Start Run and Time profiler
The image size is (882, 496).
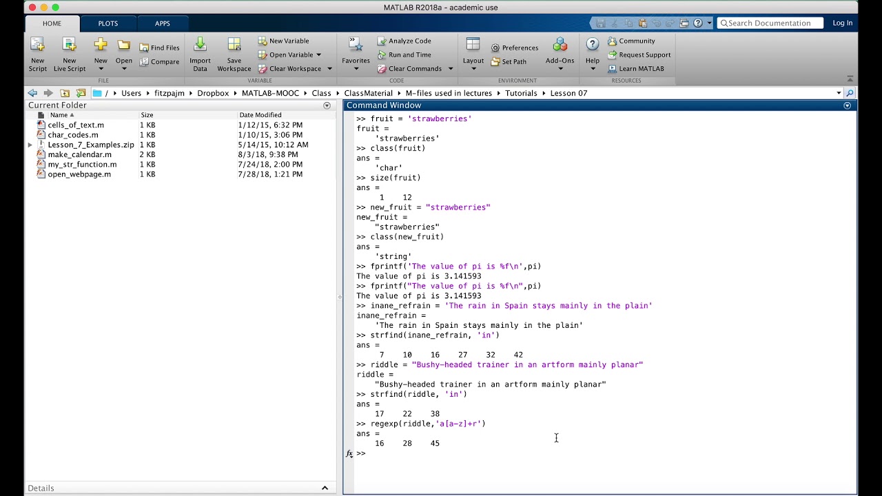coord(404,54)
